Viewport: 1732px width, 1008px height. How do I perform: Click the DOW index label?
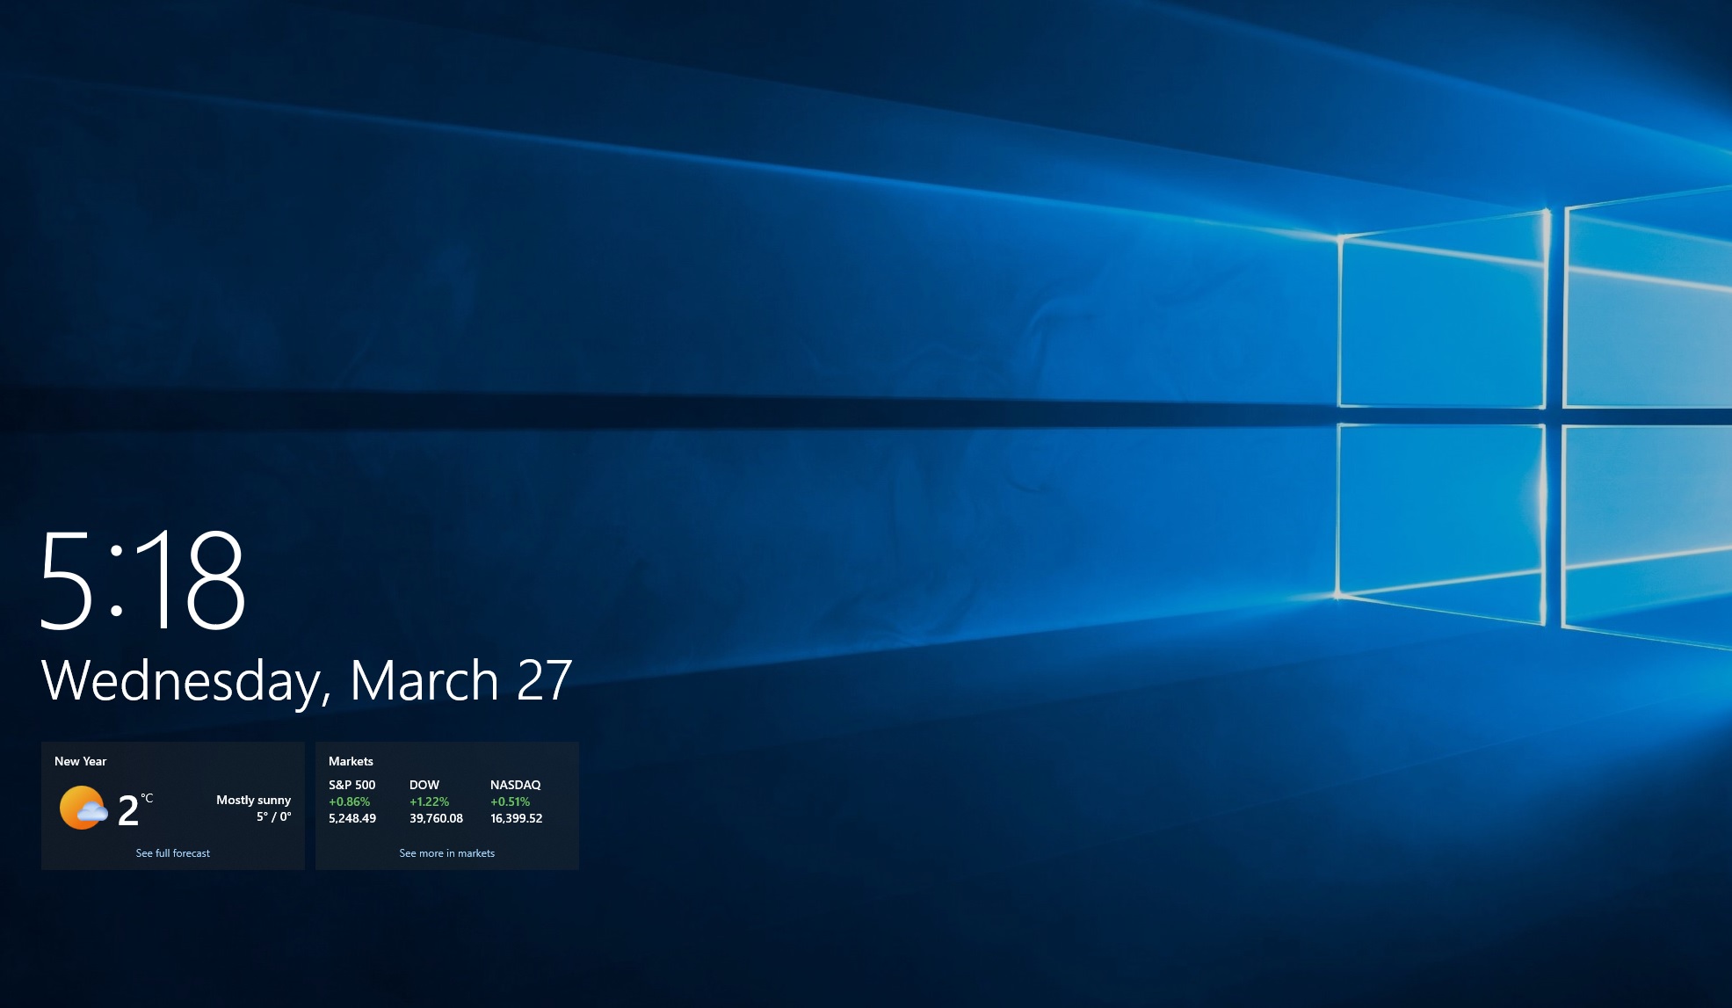pos(424,785)
